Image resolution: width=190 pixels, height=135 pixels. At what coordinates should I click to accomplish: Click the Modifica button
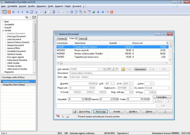pos(133,111)
